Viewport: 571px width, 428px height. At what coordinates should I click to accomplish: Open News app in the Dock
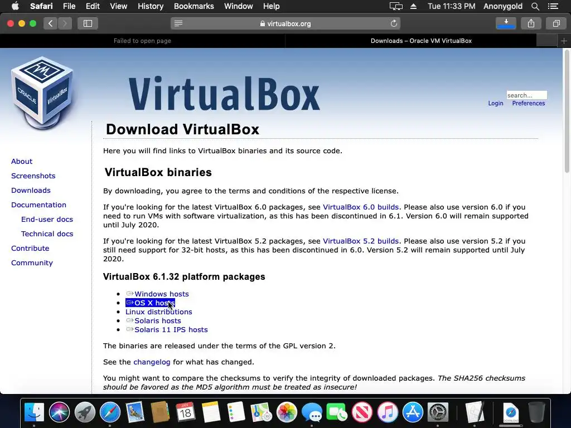[362, 412]
